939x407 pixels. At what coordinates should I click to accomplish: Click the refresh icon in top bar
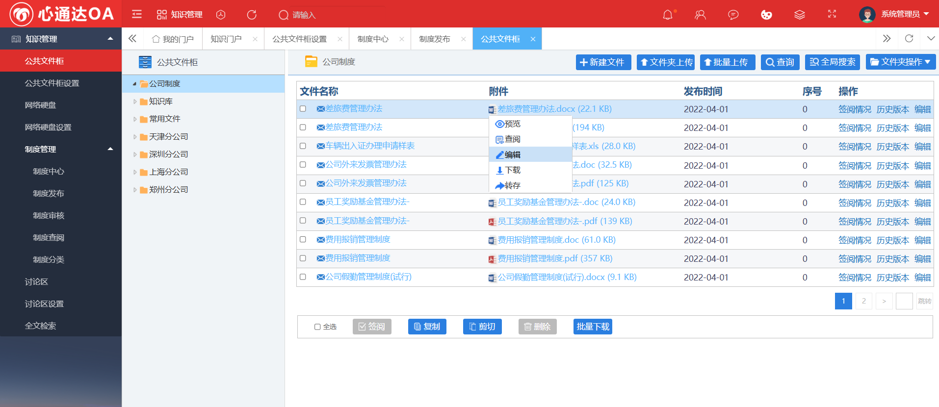coord(252,15)
